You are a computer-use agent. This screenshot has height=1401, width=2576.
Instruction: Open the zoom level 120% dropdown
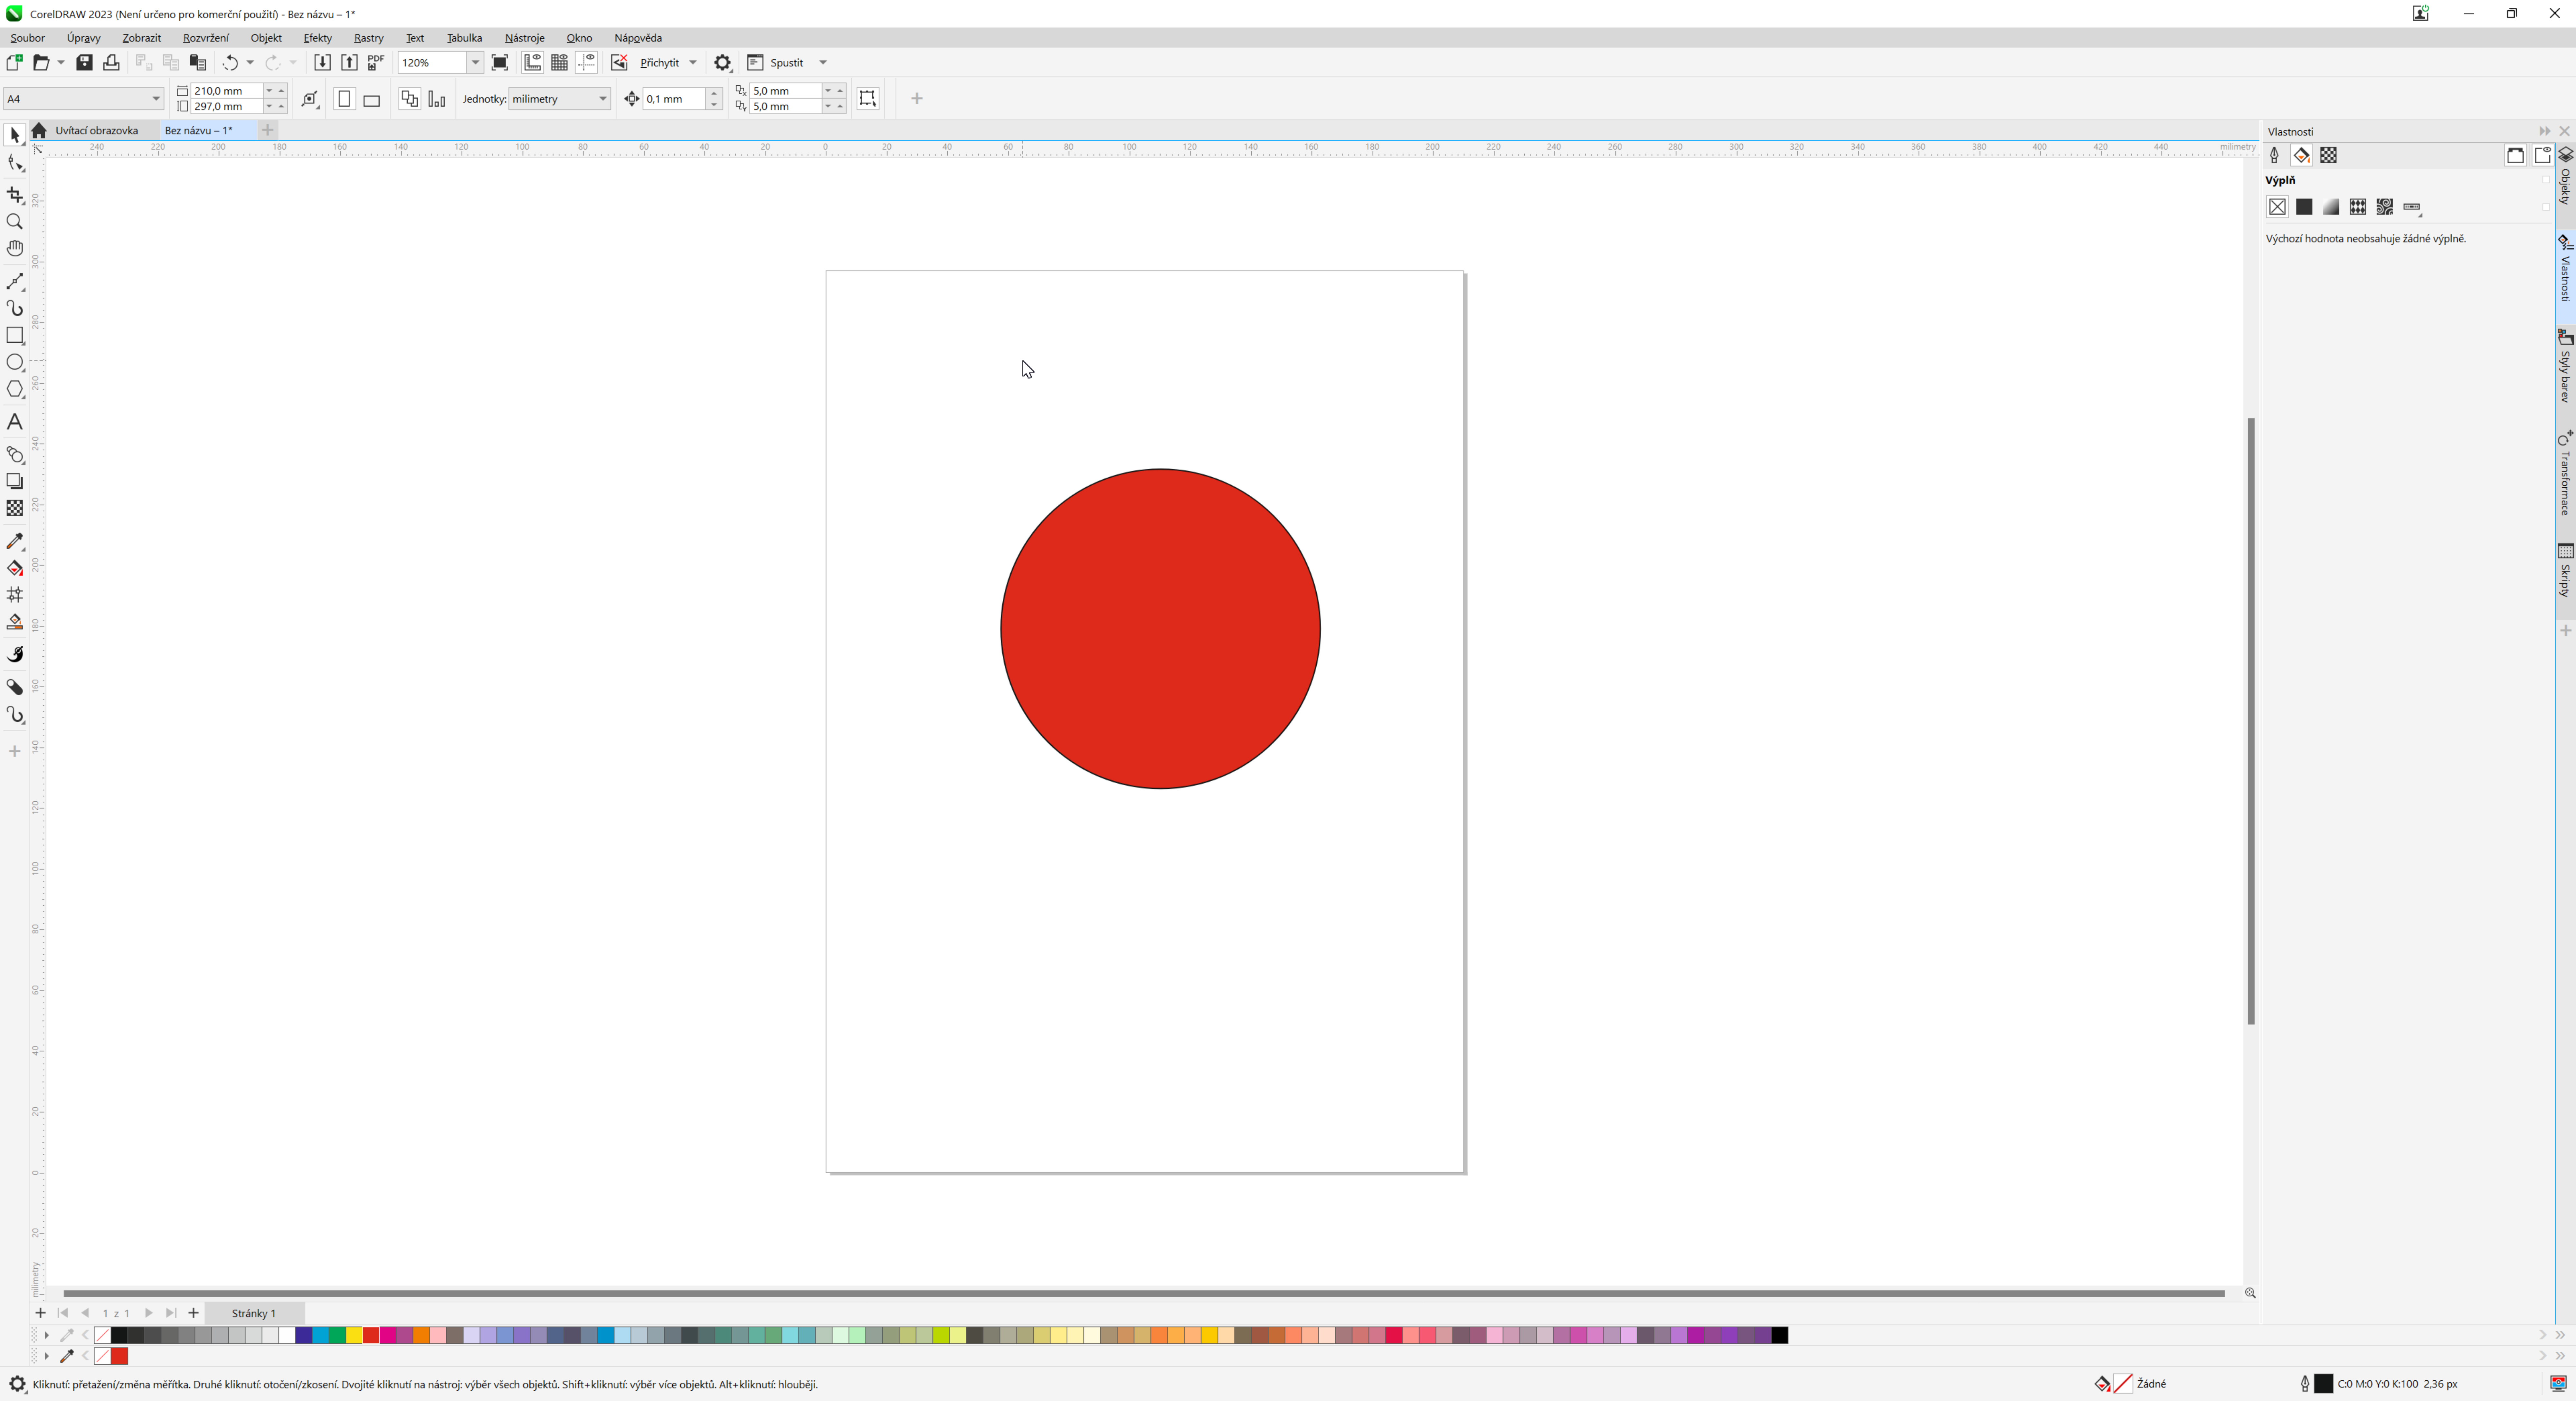click(x=475, y=62)
